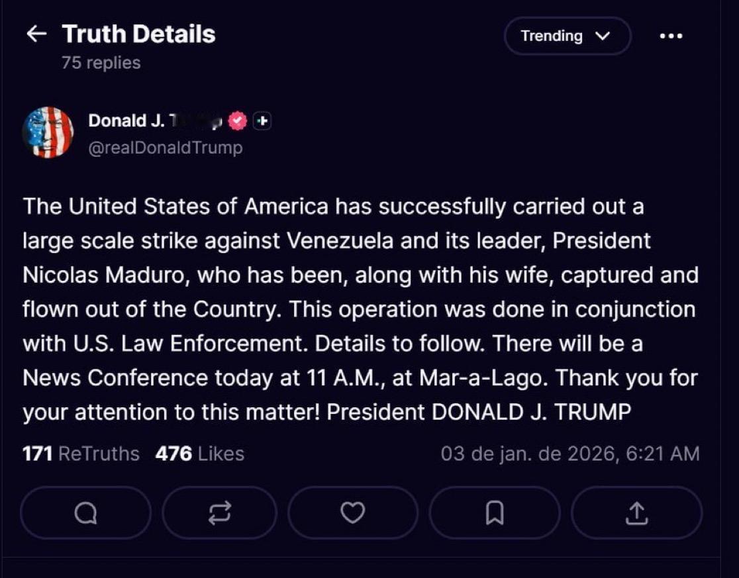Bookmark the post with the bookmark icon

click(x=494, y=512)
